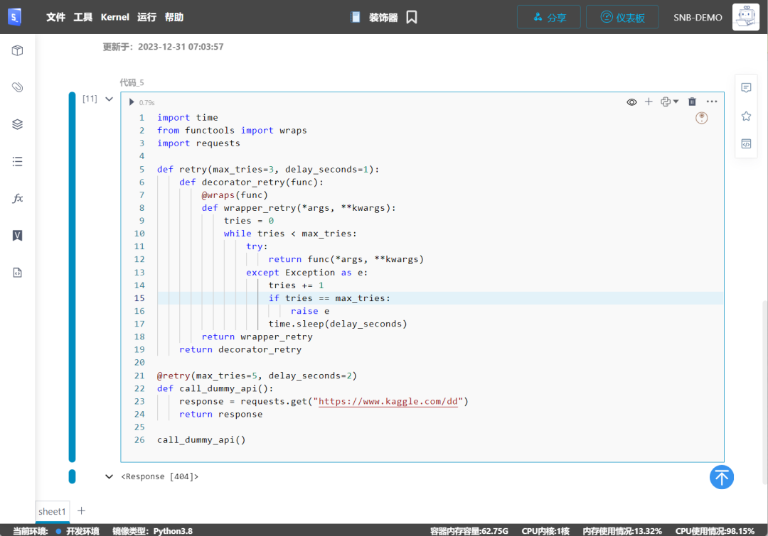This screenshot has height=536, width=768.
Task: Open the V variables sidebar icon
Action: [17, 235]
